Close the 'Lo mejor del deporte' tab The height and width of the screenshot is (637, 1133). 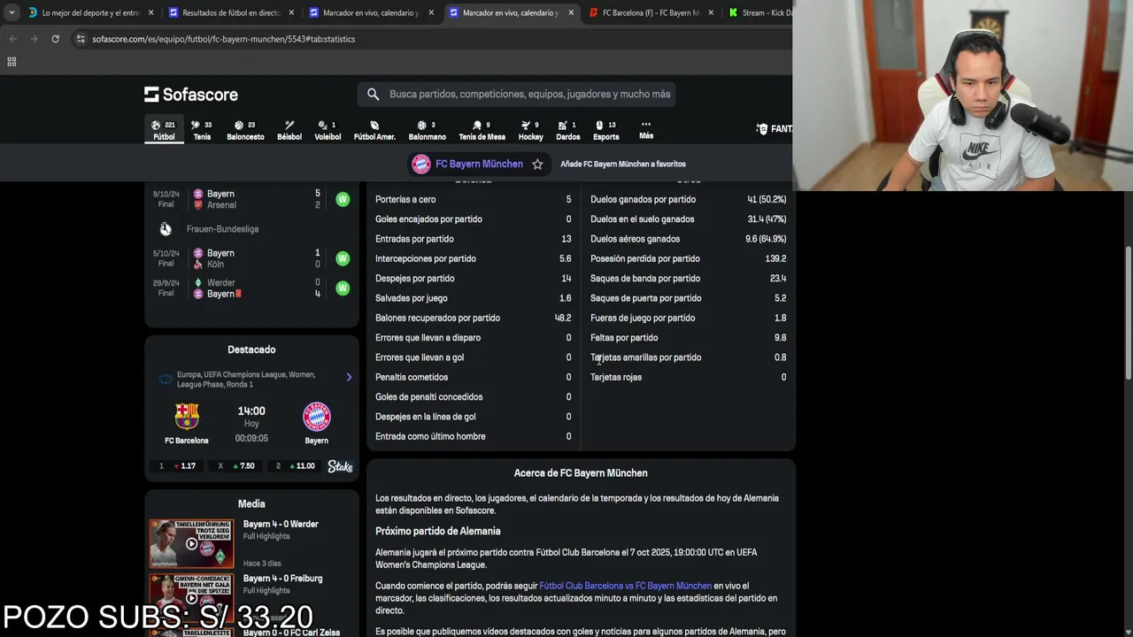[150, 12]
